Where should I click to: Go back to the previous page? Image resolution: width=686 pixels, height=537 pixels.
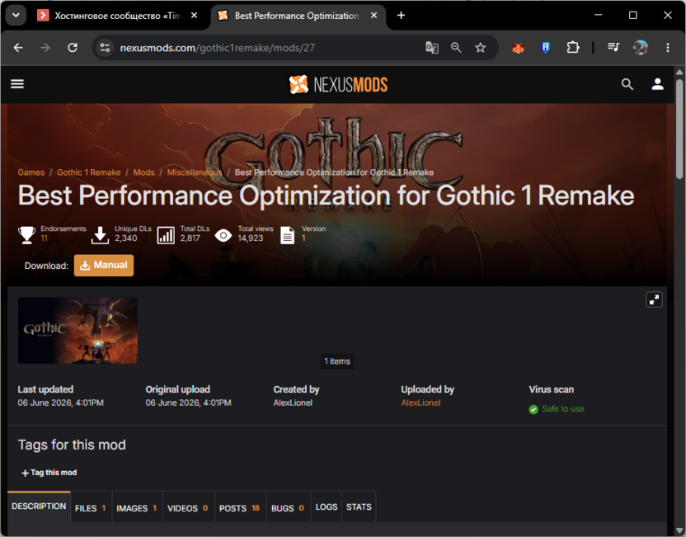(x=18, y=48)
